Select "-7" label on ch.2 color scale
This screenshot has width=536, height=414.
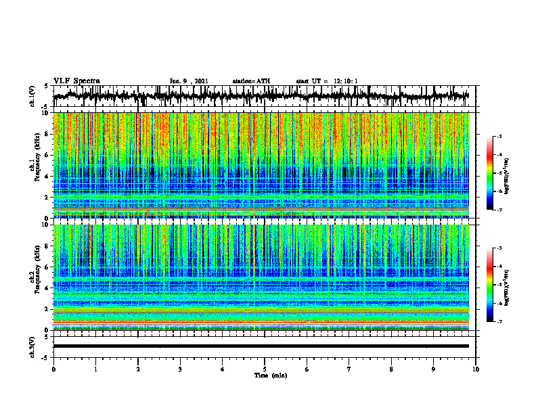coord(499,321)
